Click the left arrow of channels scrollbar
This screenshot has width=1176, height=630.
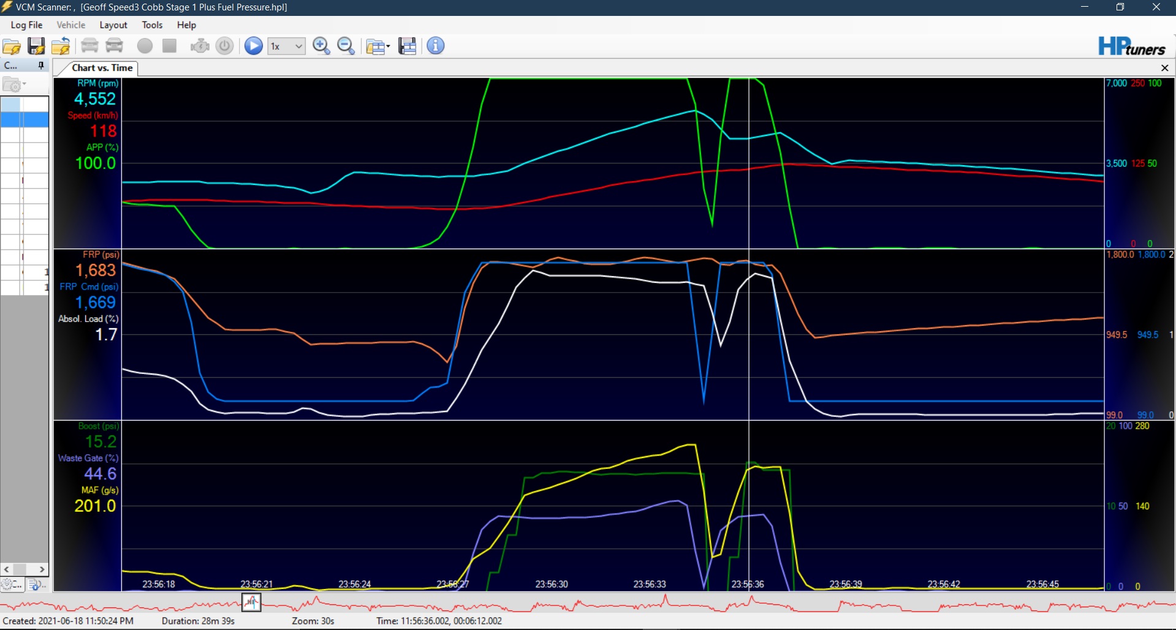click(x=7, y=569)
